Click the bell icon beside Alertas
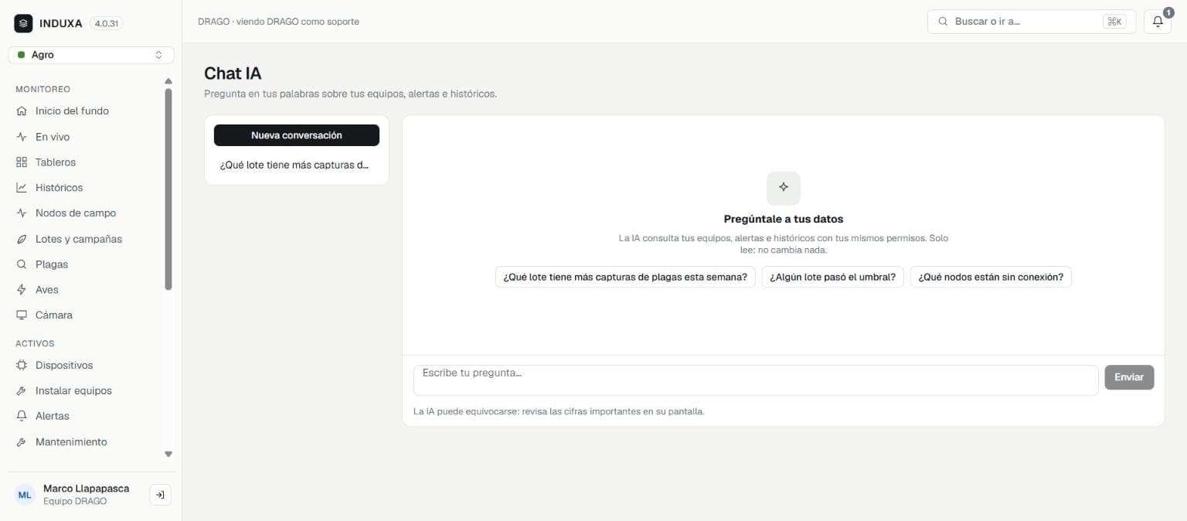The width and height of the screenshot is (1187, 521). tap(22, 416)
